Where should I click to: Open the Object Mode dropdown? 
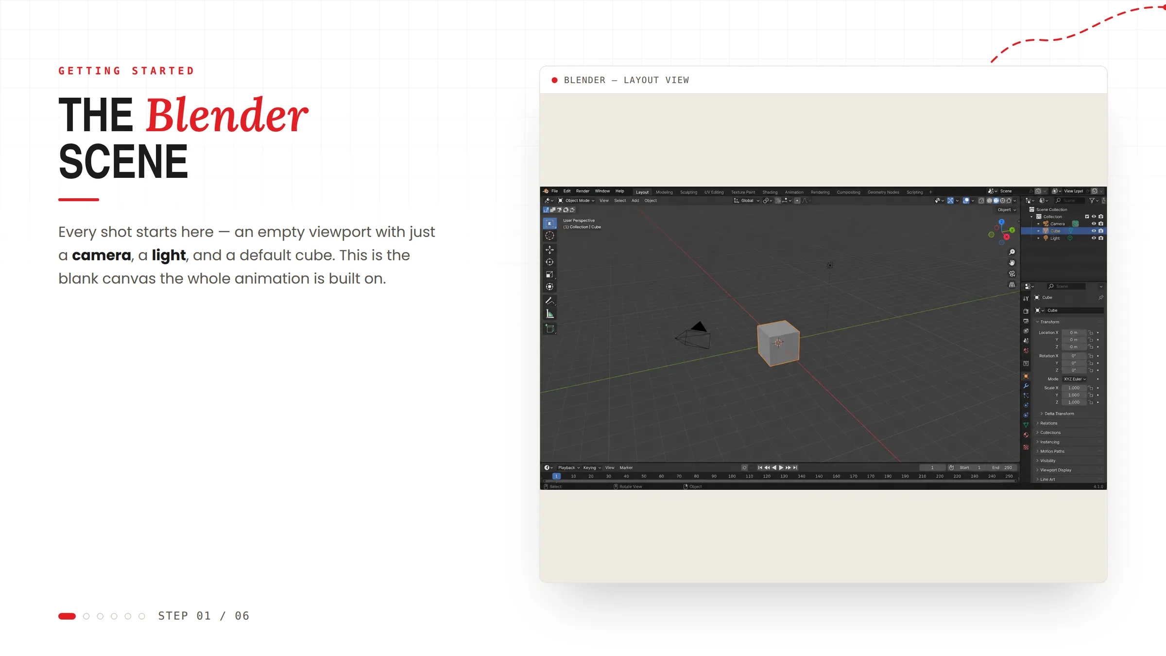[x=576, y=201]
